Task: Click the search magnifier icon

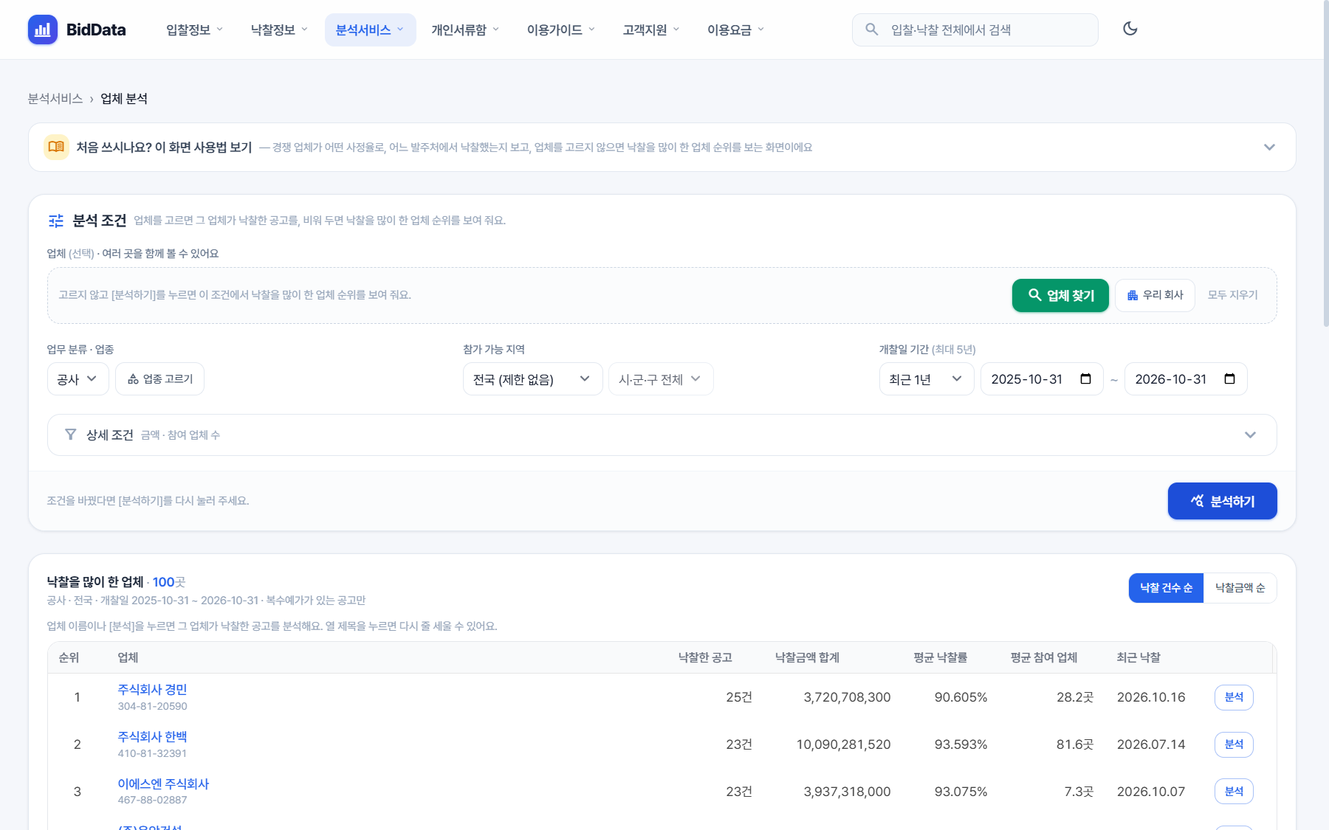Action: point(872,30)
